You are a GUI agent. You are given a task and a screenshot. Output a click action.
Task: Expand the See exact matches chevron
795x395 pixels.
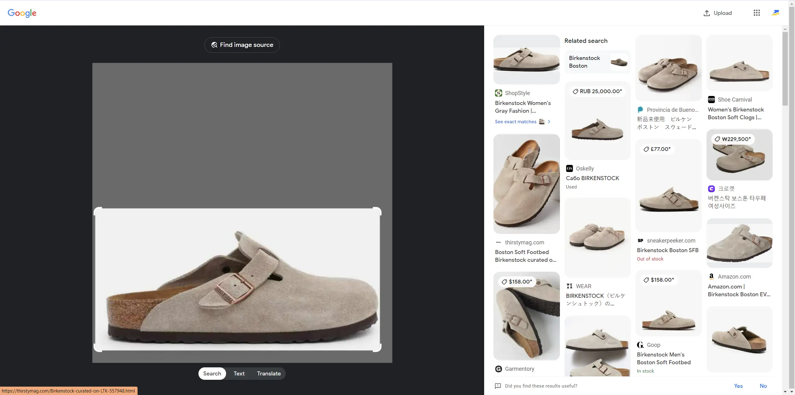point(549,122)
